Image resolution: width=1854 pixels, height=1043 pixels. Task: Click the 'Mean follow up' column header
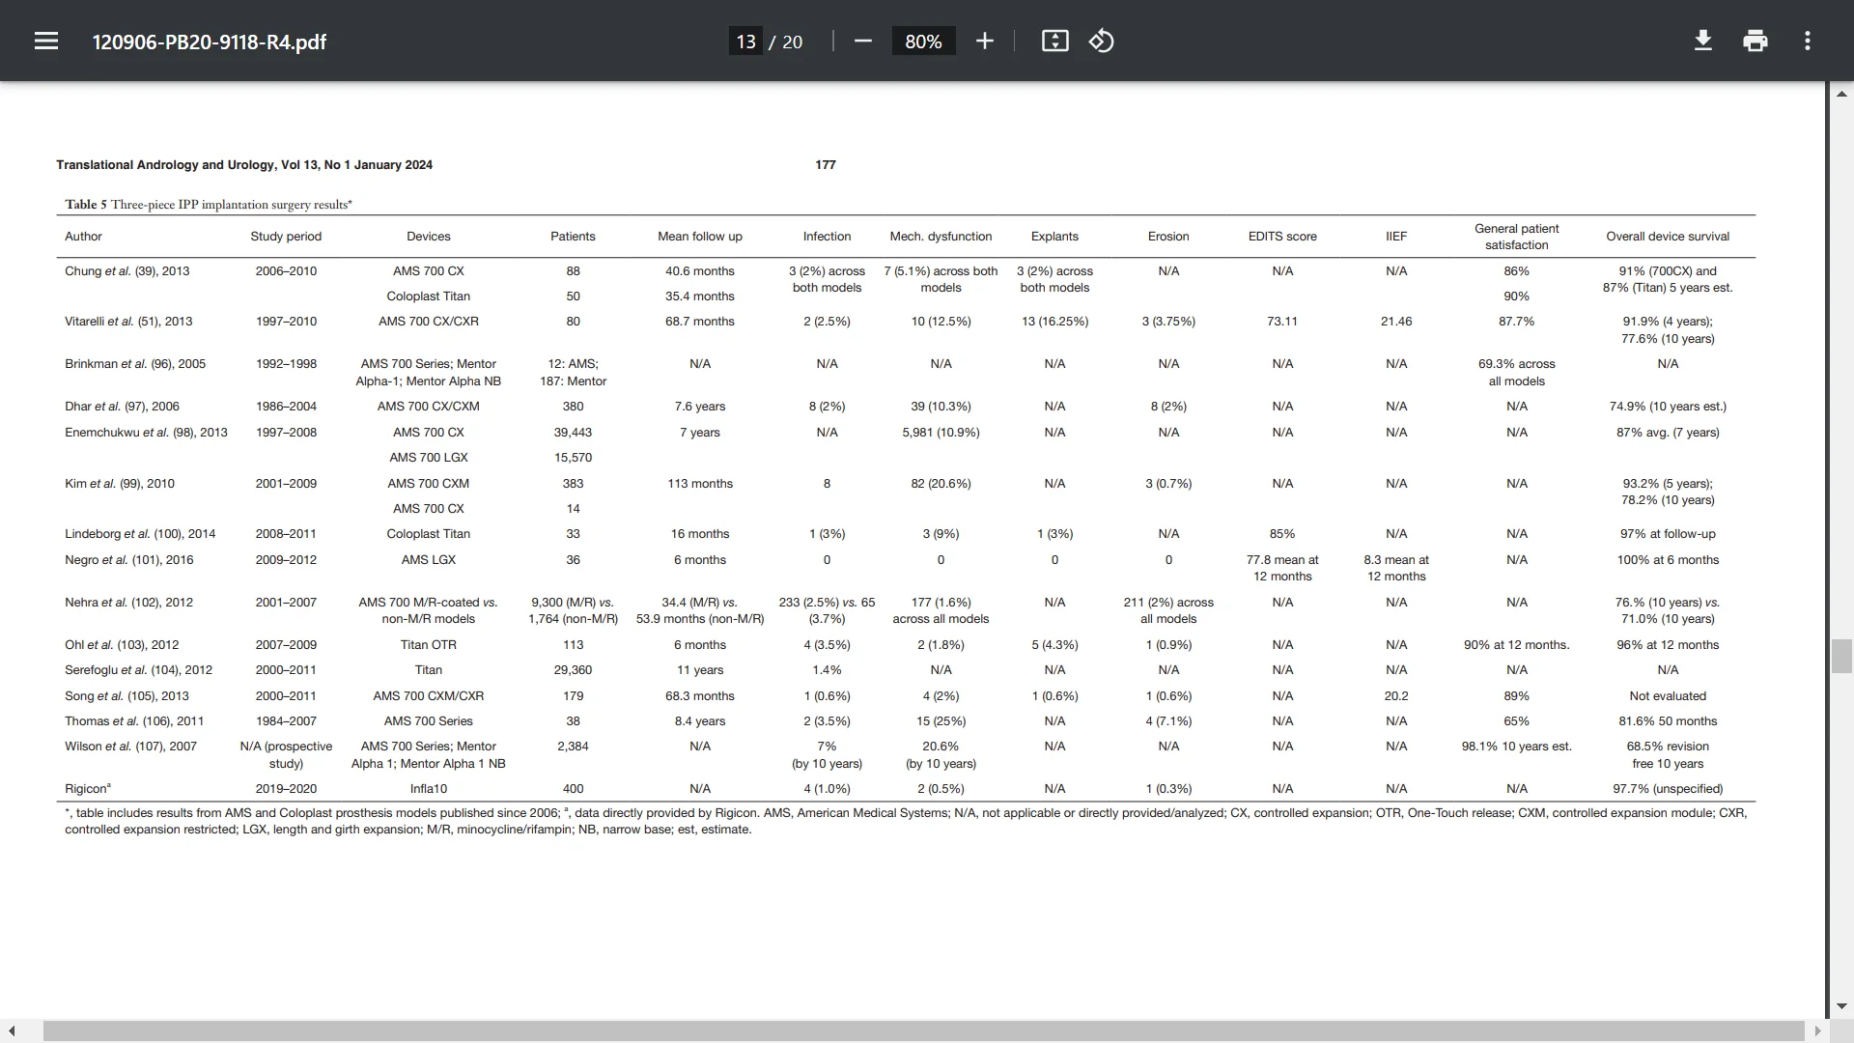pos(700,237)
